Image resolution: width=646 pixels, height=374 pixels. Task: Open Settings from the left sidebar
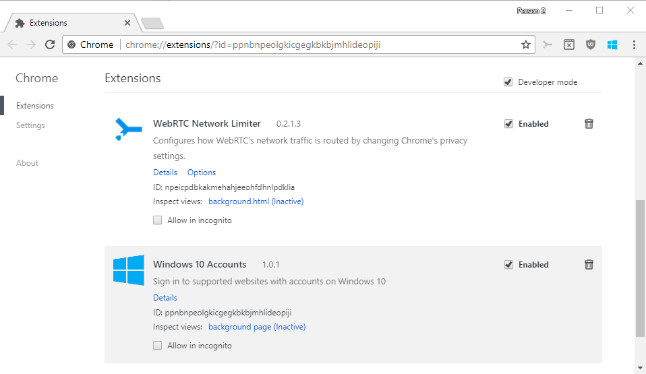[30, 125]
